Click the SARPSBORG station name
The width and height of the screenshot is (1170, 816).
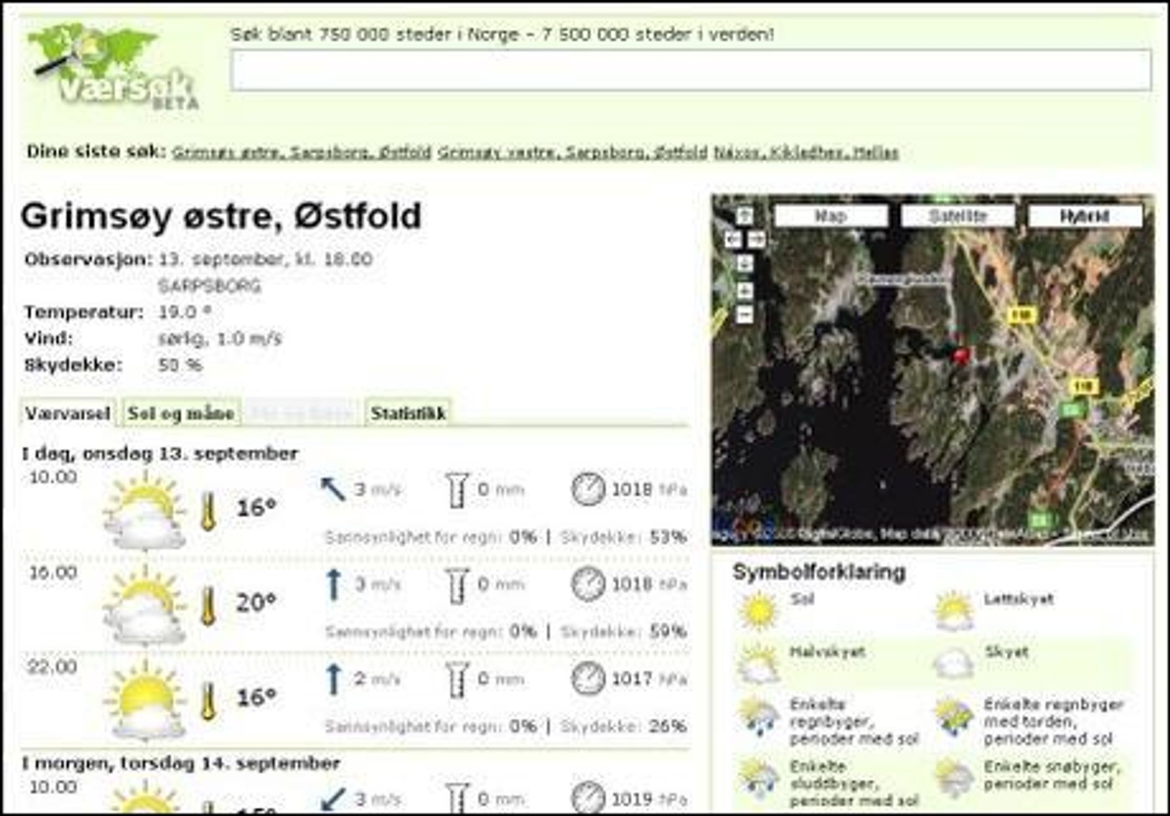[x=209, y=286]
